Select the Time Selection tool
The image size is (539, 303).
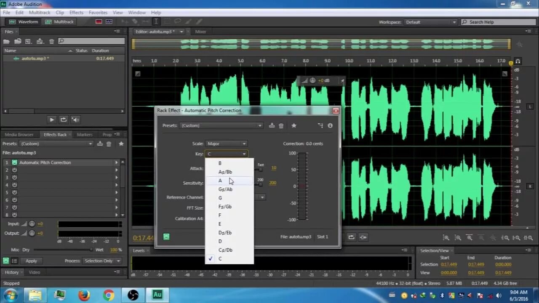(x=156, y=21)
